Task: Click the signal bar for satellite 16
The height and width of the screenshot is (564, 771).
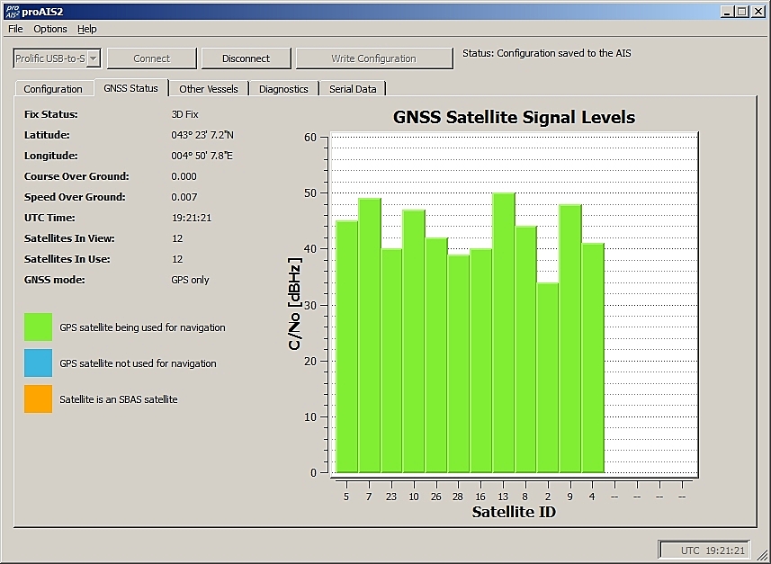Action: (x=481, y=361)
